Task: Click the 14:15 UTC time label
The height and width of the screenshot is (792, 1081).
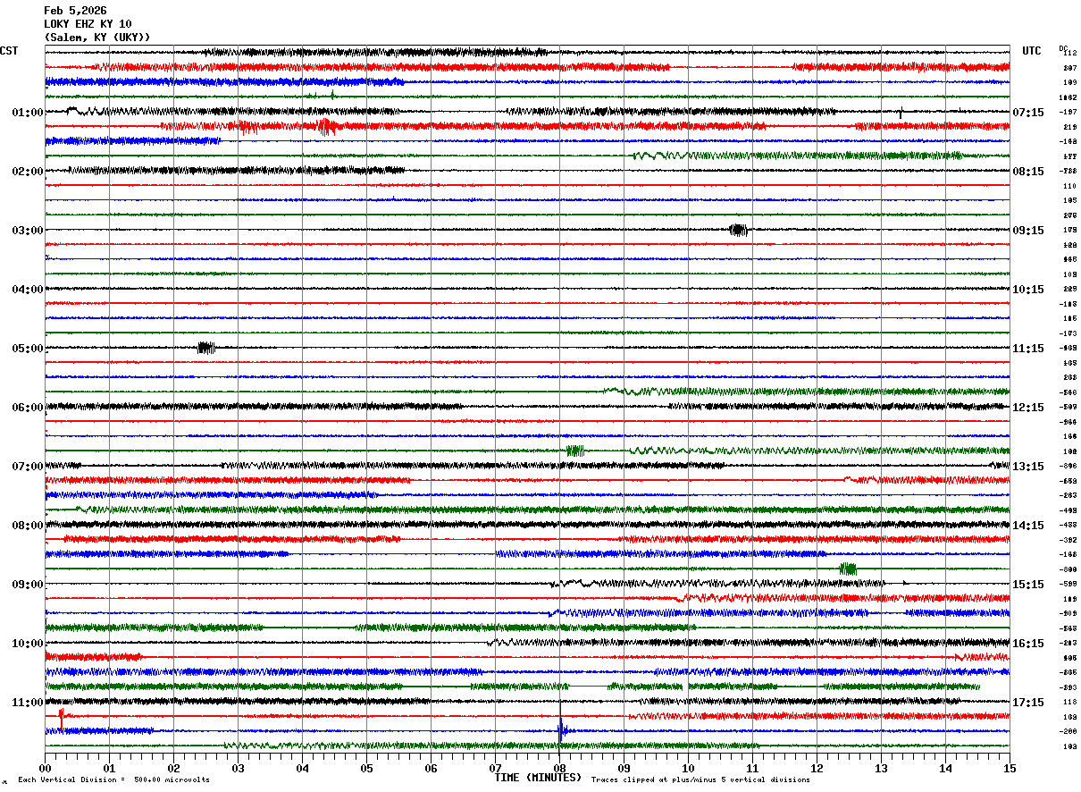Action: coord(1028,526)
